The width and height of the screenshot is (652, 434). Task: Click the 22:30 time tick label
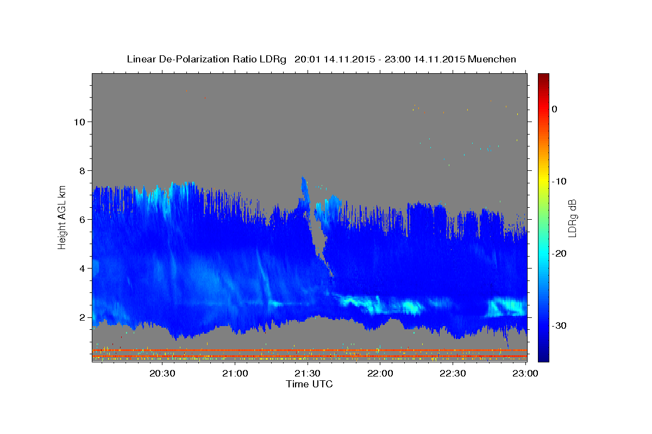[x=453, y=374]
